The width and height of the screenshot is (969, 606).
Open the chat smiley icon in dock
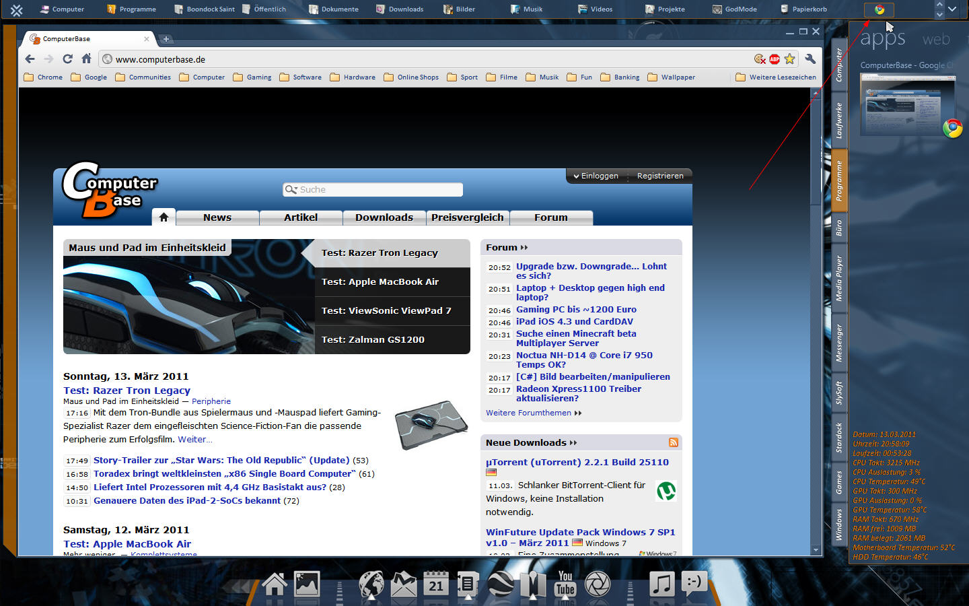pos(694,582)
